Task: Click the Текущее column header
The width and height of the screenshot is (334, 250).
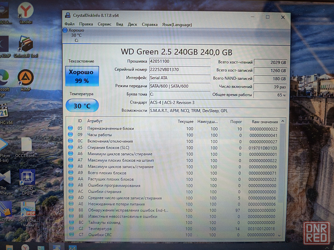Action: tap(185, 121)
